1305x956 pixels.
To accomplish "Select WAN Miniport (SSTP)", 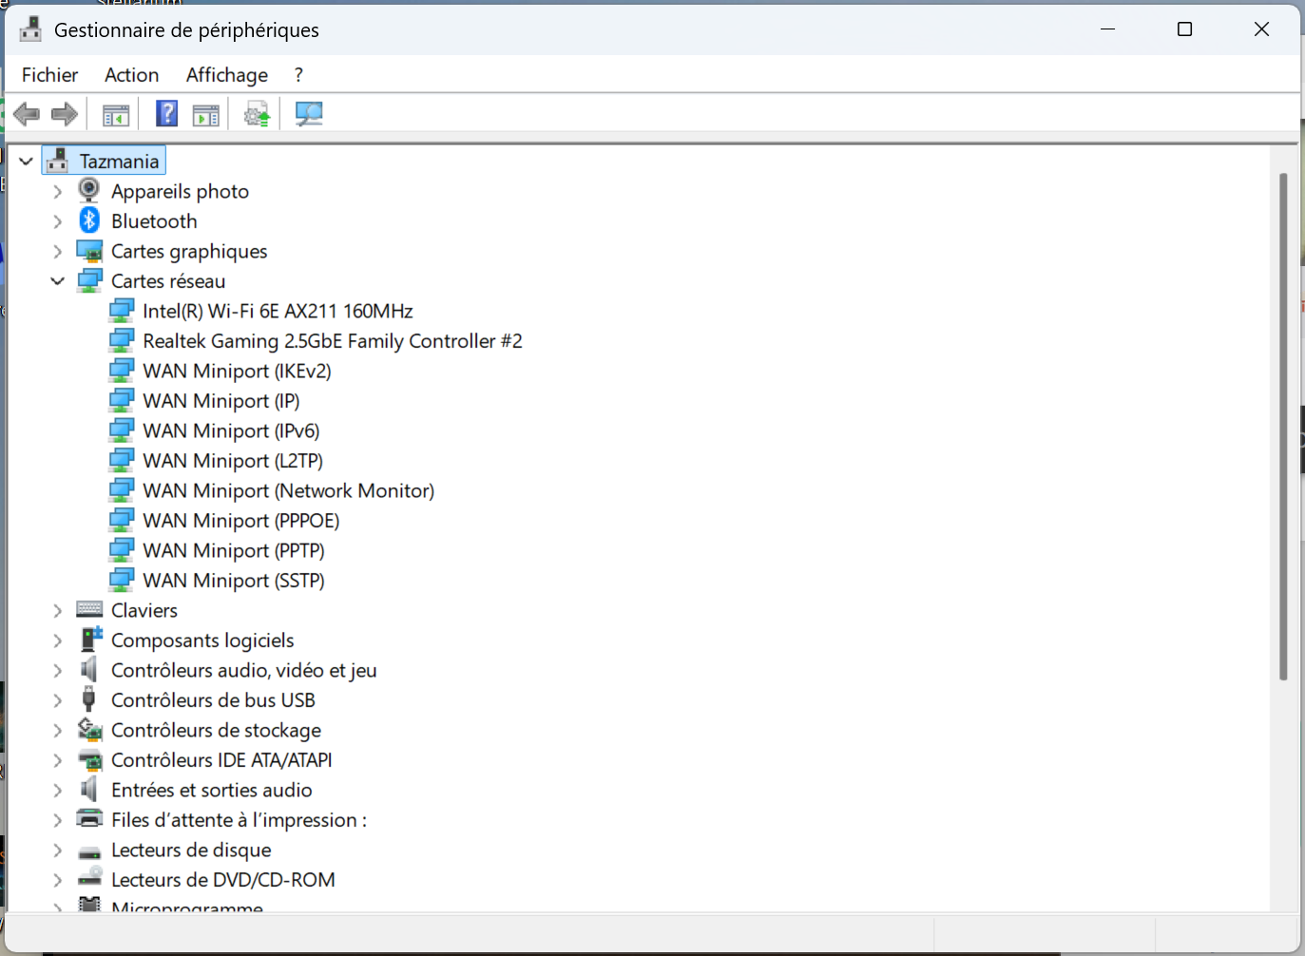I will pyautogui.click(x=234, y=580).
